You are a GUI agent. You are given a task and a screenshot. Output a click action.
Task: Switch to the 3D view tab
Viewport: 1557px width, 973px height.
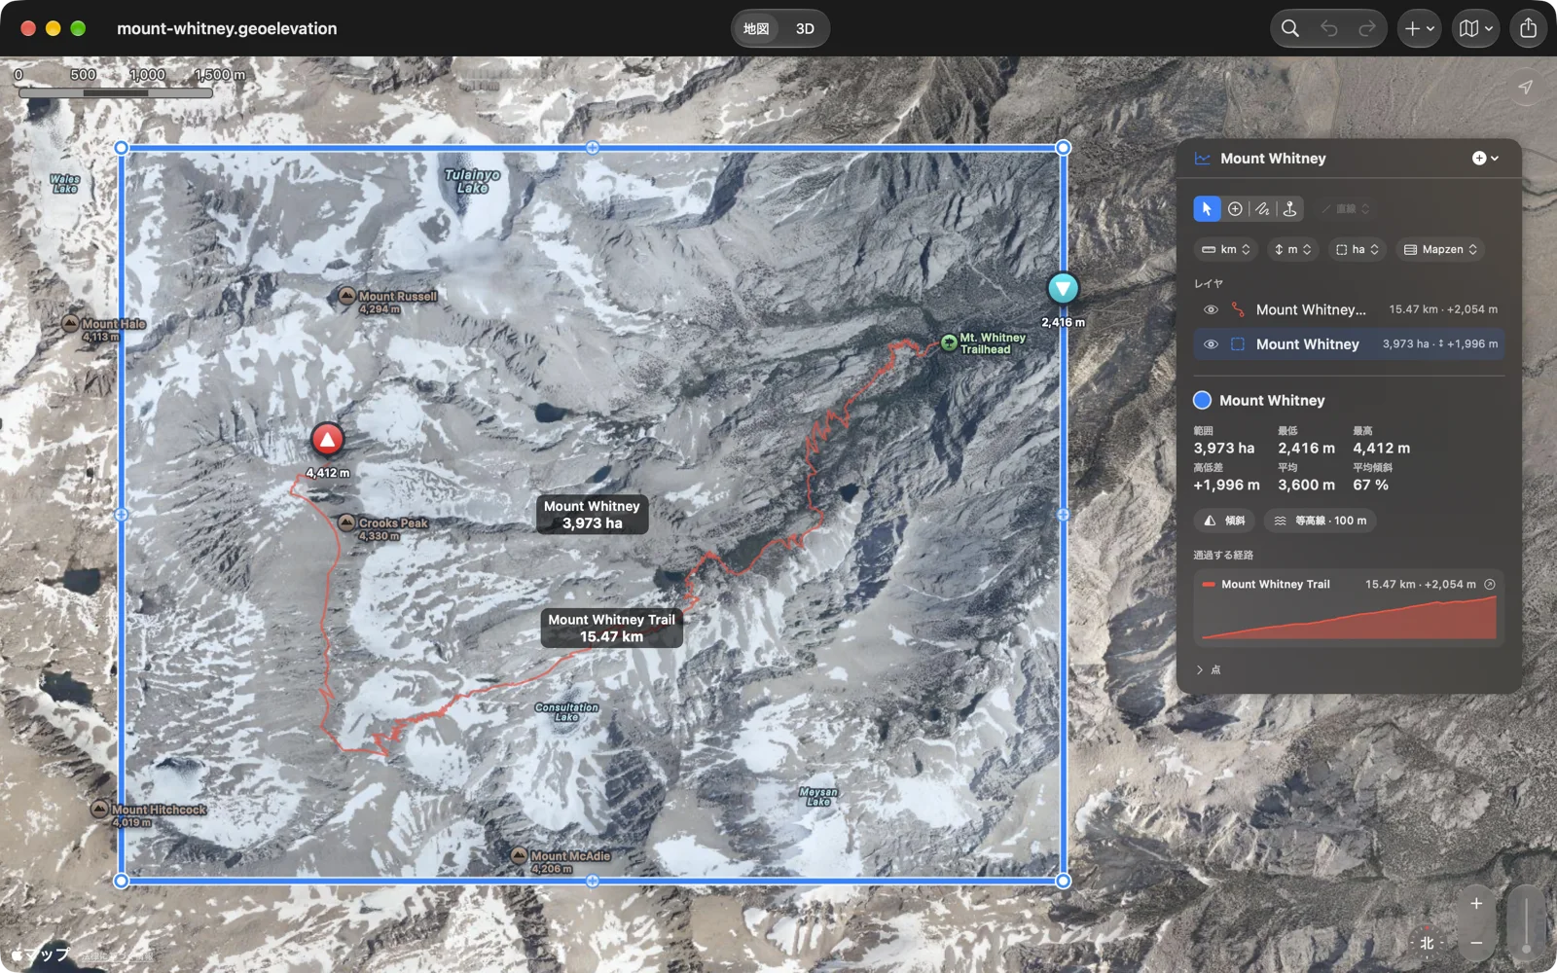pos(805,28)
